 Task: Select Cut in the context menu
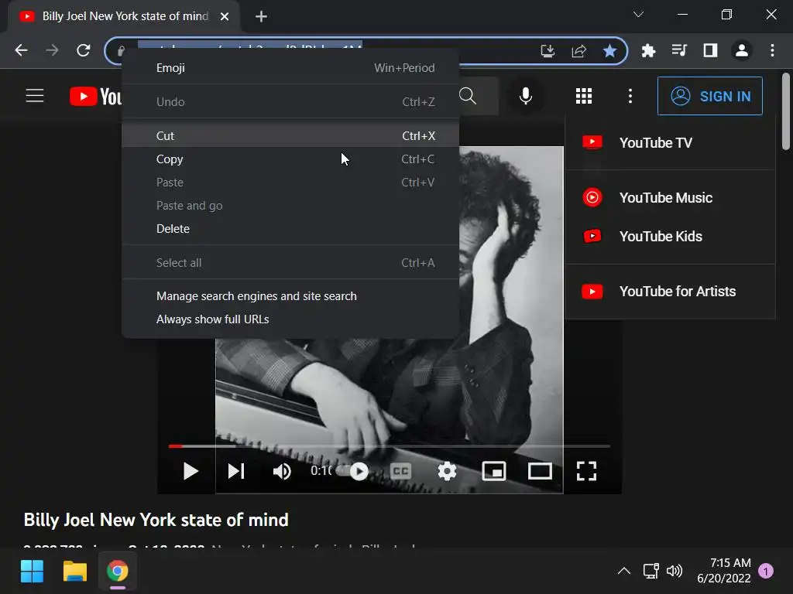coord(290,136)
